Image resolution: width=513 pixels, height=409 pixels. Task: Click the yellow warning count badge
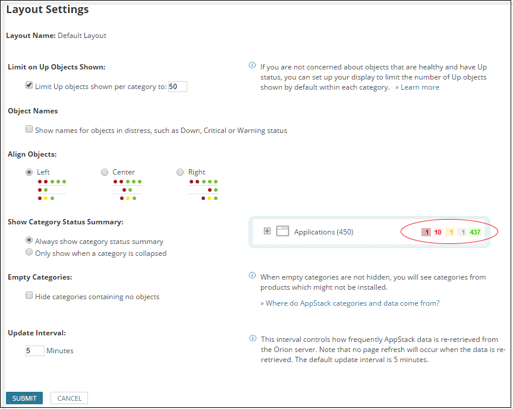tap(452, 232)
